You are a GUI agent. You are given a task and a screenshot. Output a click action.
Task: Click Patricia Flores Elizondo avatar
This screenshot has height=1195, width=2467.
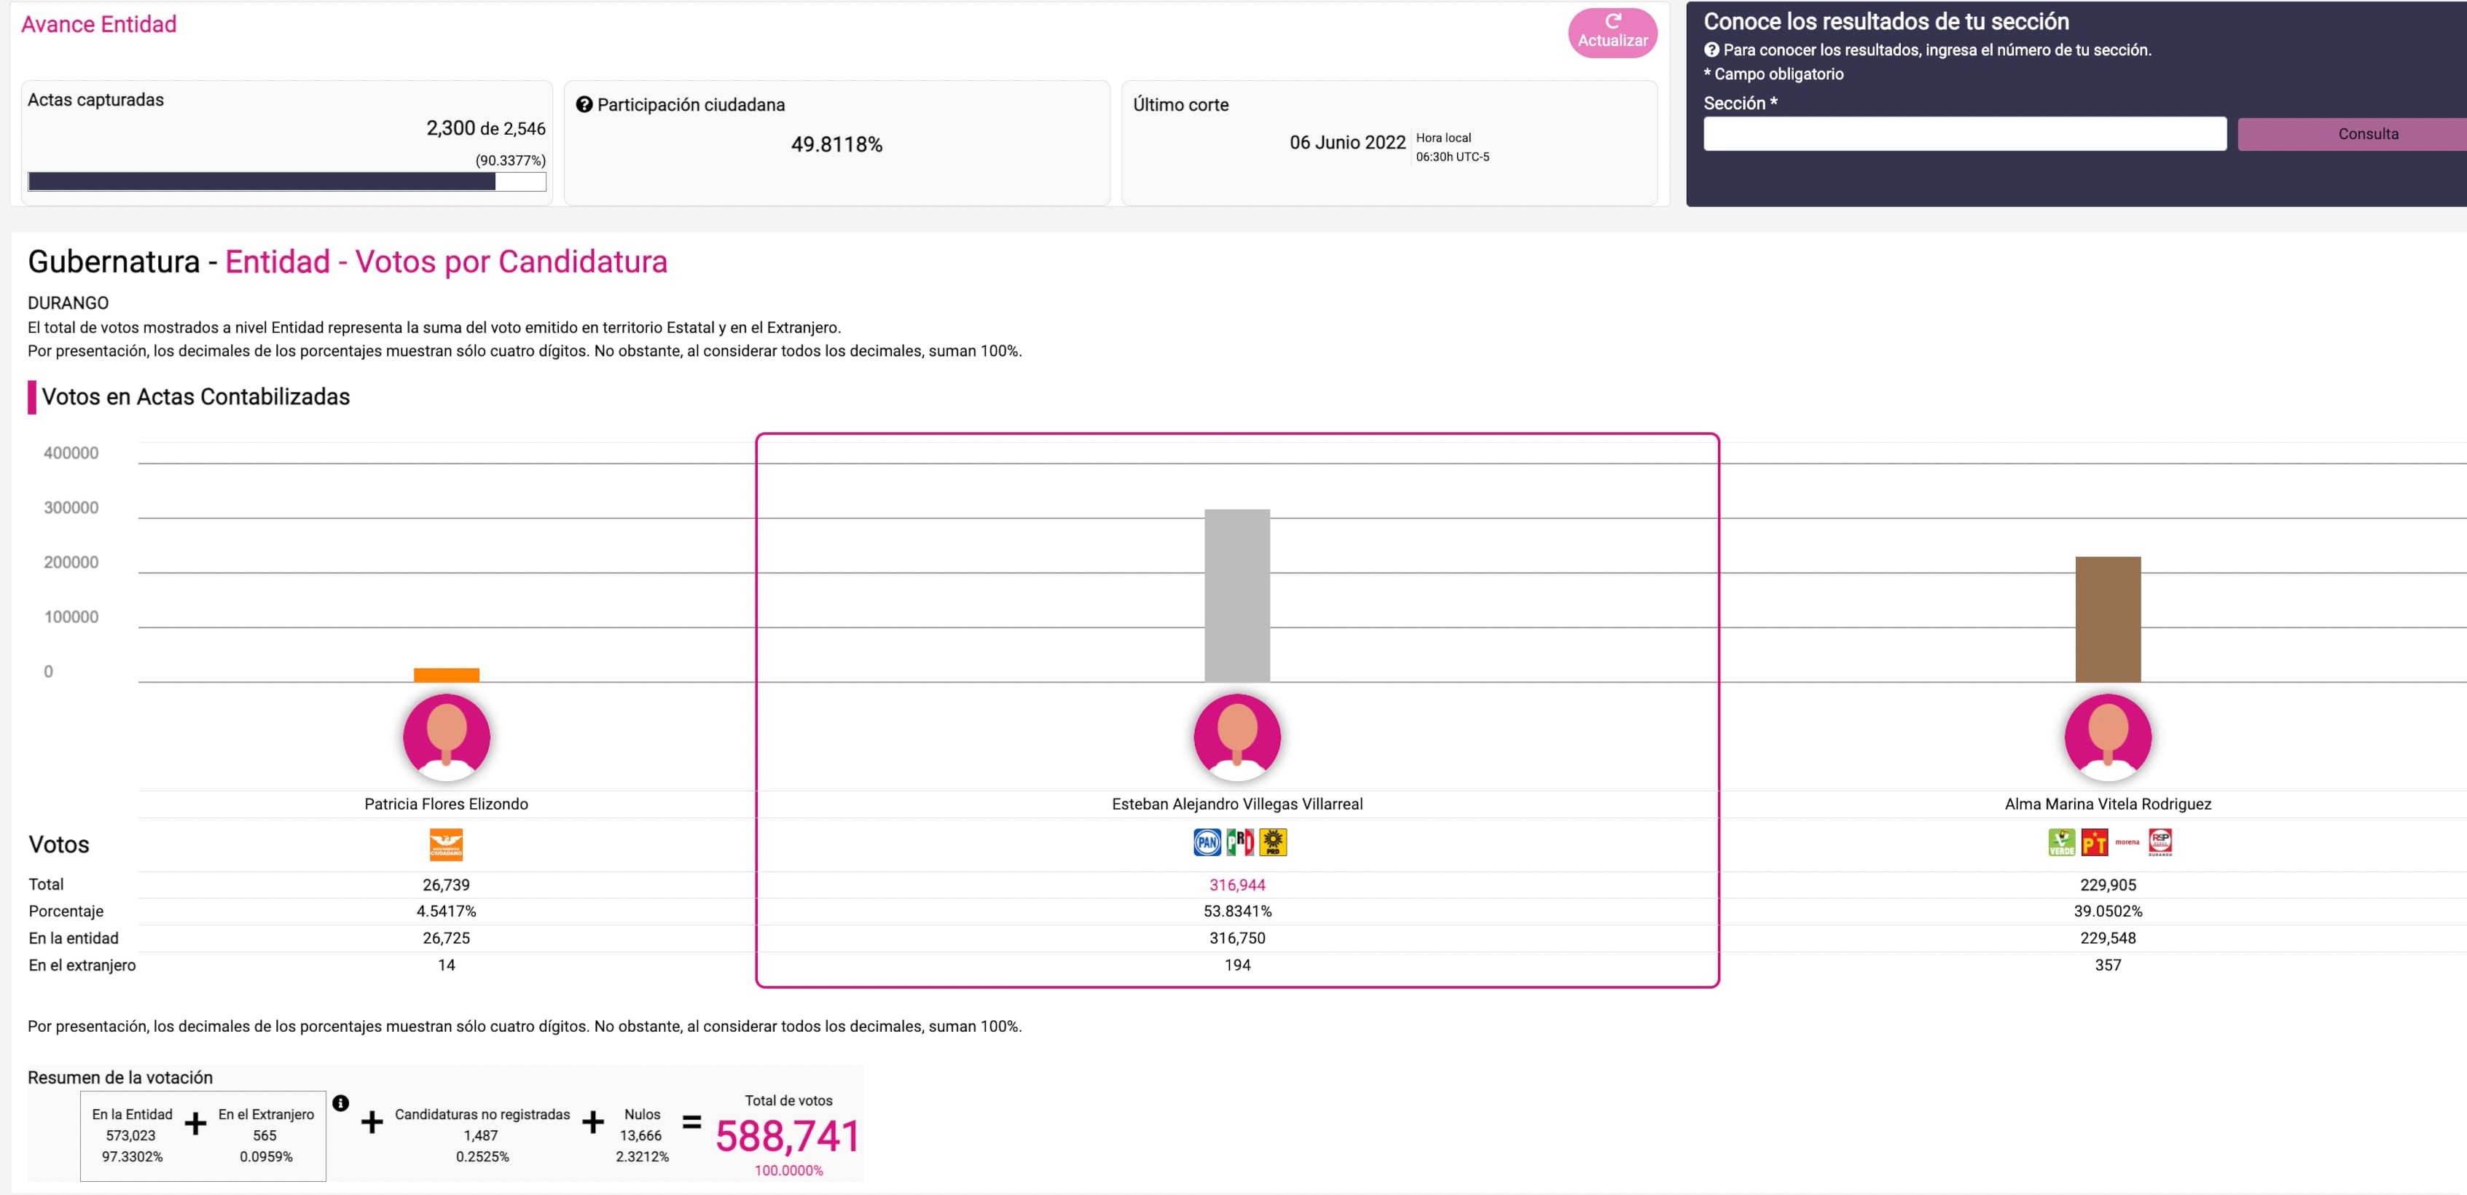tap(447, 737)
